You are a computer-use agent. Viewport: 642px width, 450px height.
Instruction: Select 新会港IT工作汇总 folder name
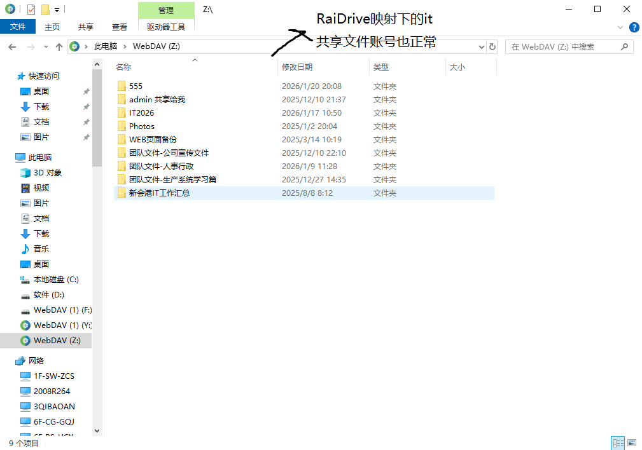(x=159, y=193)
